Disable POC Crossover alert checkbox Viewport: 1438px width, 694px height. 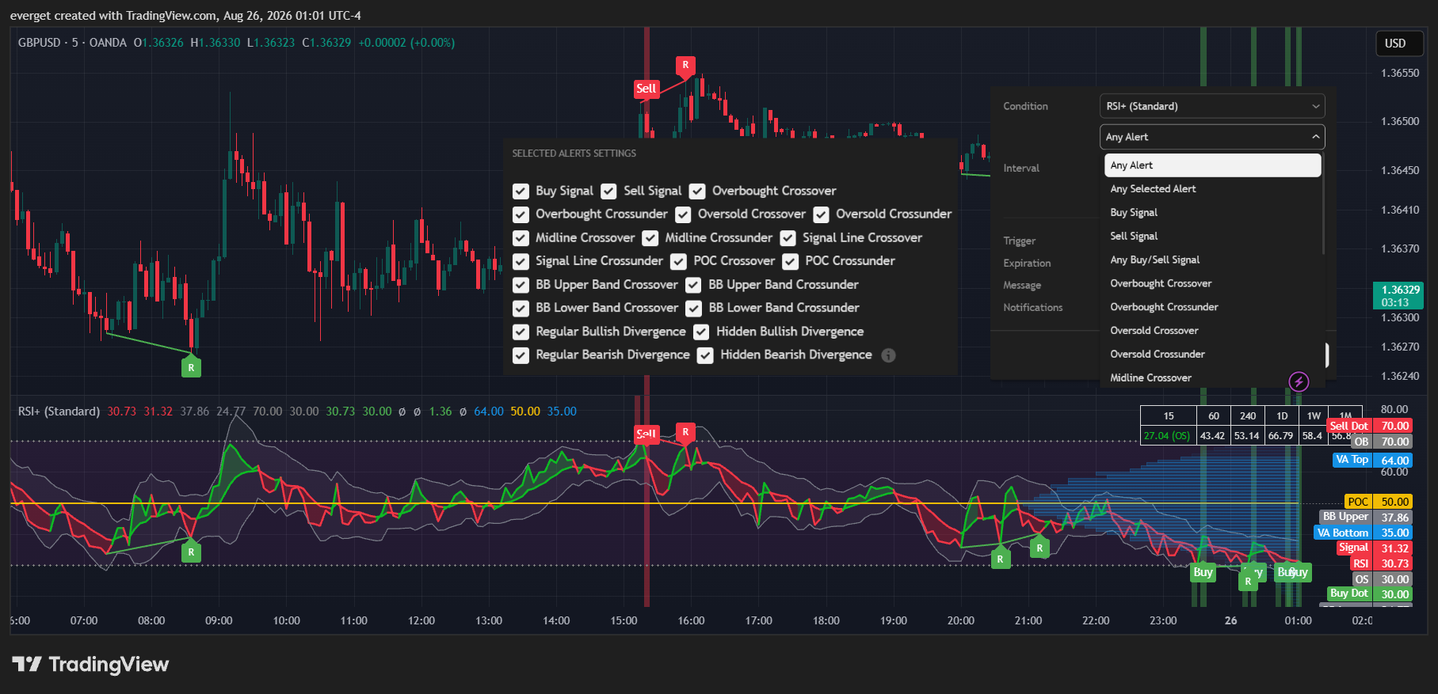[678, 261]
